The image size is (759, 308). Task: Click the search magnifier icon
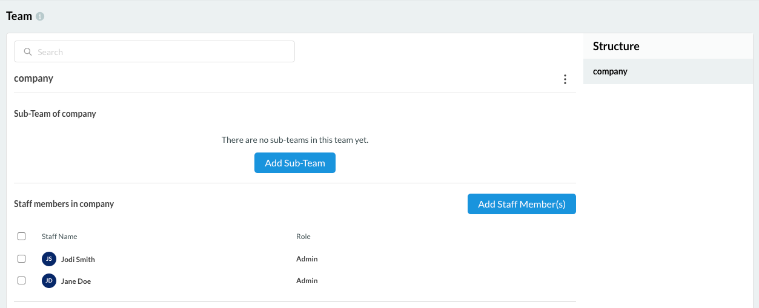coord(28,52)
